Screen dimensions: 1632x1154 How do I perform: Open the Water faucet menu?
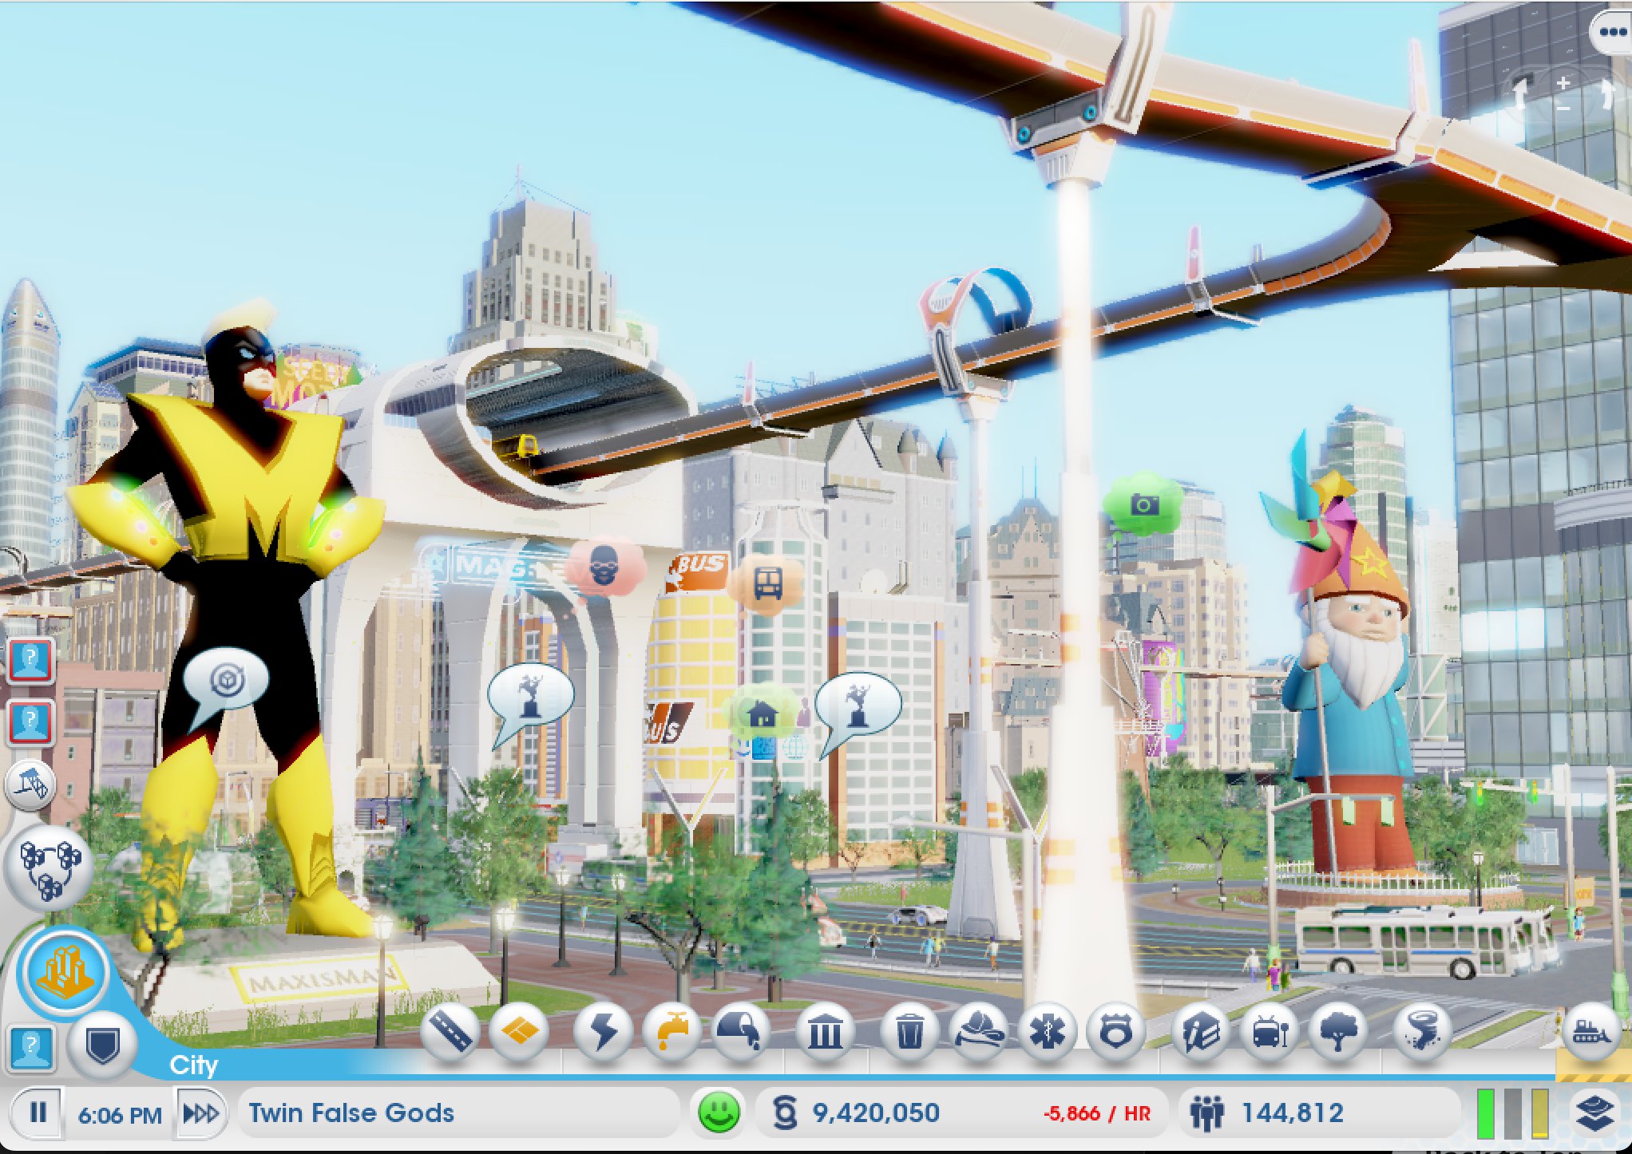point(671,1031)
